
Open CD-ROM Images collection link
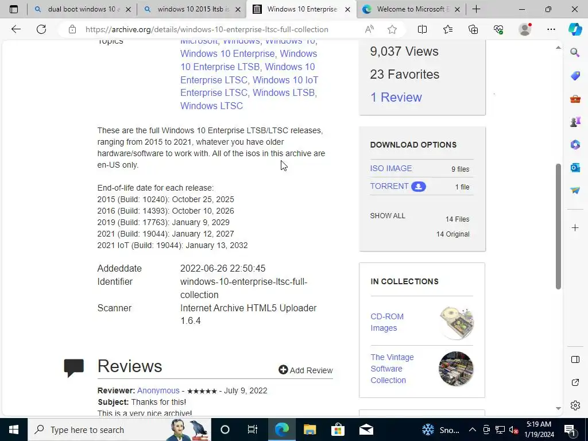(x=387, y=322)
